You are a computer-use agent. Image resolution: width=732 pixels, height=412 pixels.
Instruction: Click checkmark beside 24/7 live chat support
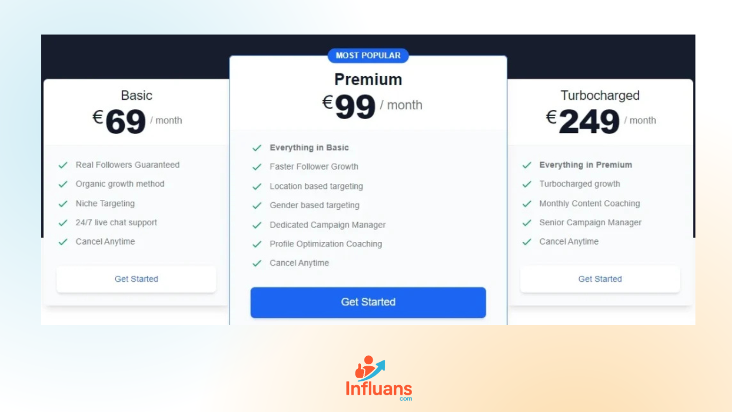pyautogui.click(x=63, y=223)
